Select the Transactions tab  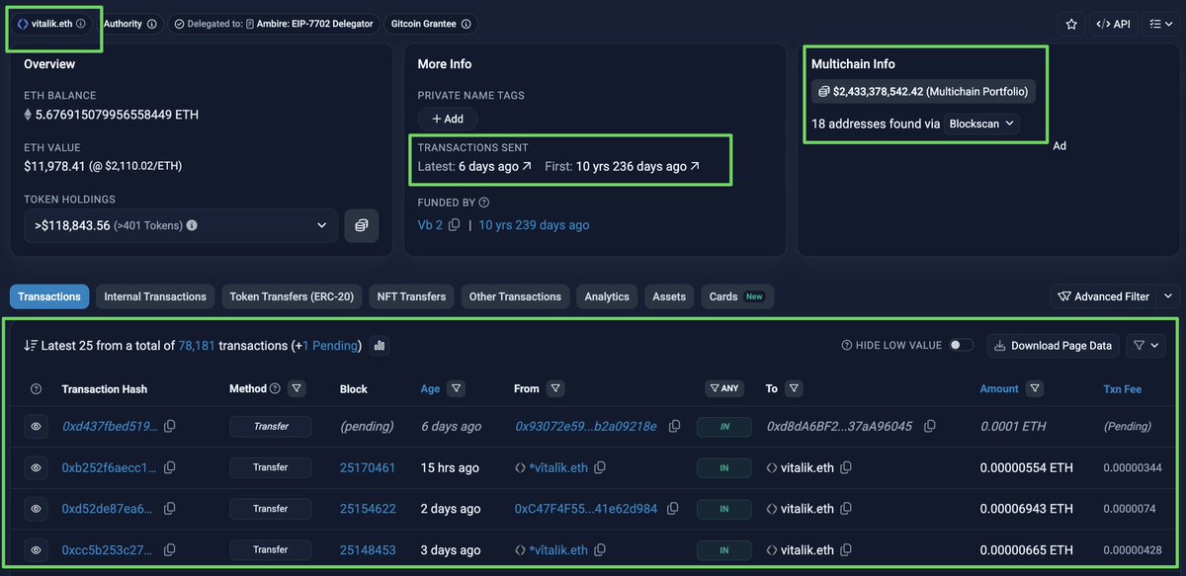tap(49, 296)
